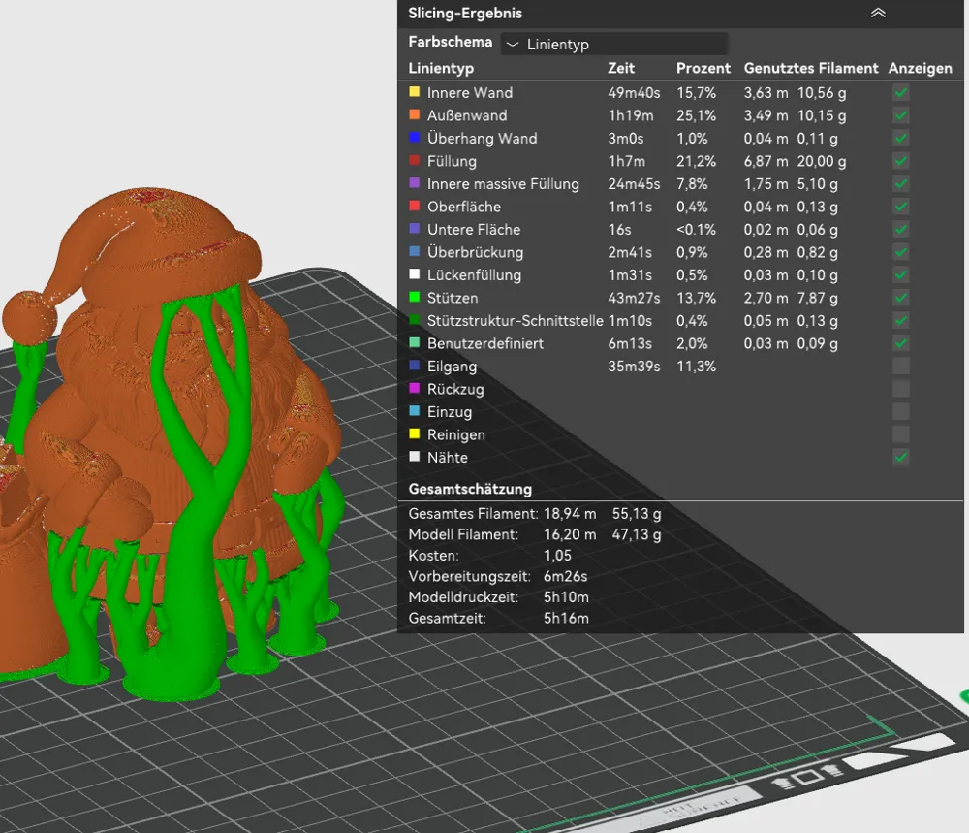Click the Slicing-Ergebnis panel title
Screen dimensions: 969x833
pos(465,13)
